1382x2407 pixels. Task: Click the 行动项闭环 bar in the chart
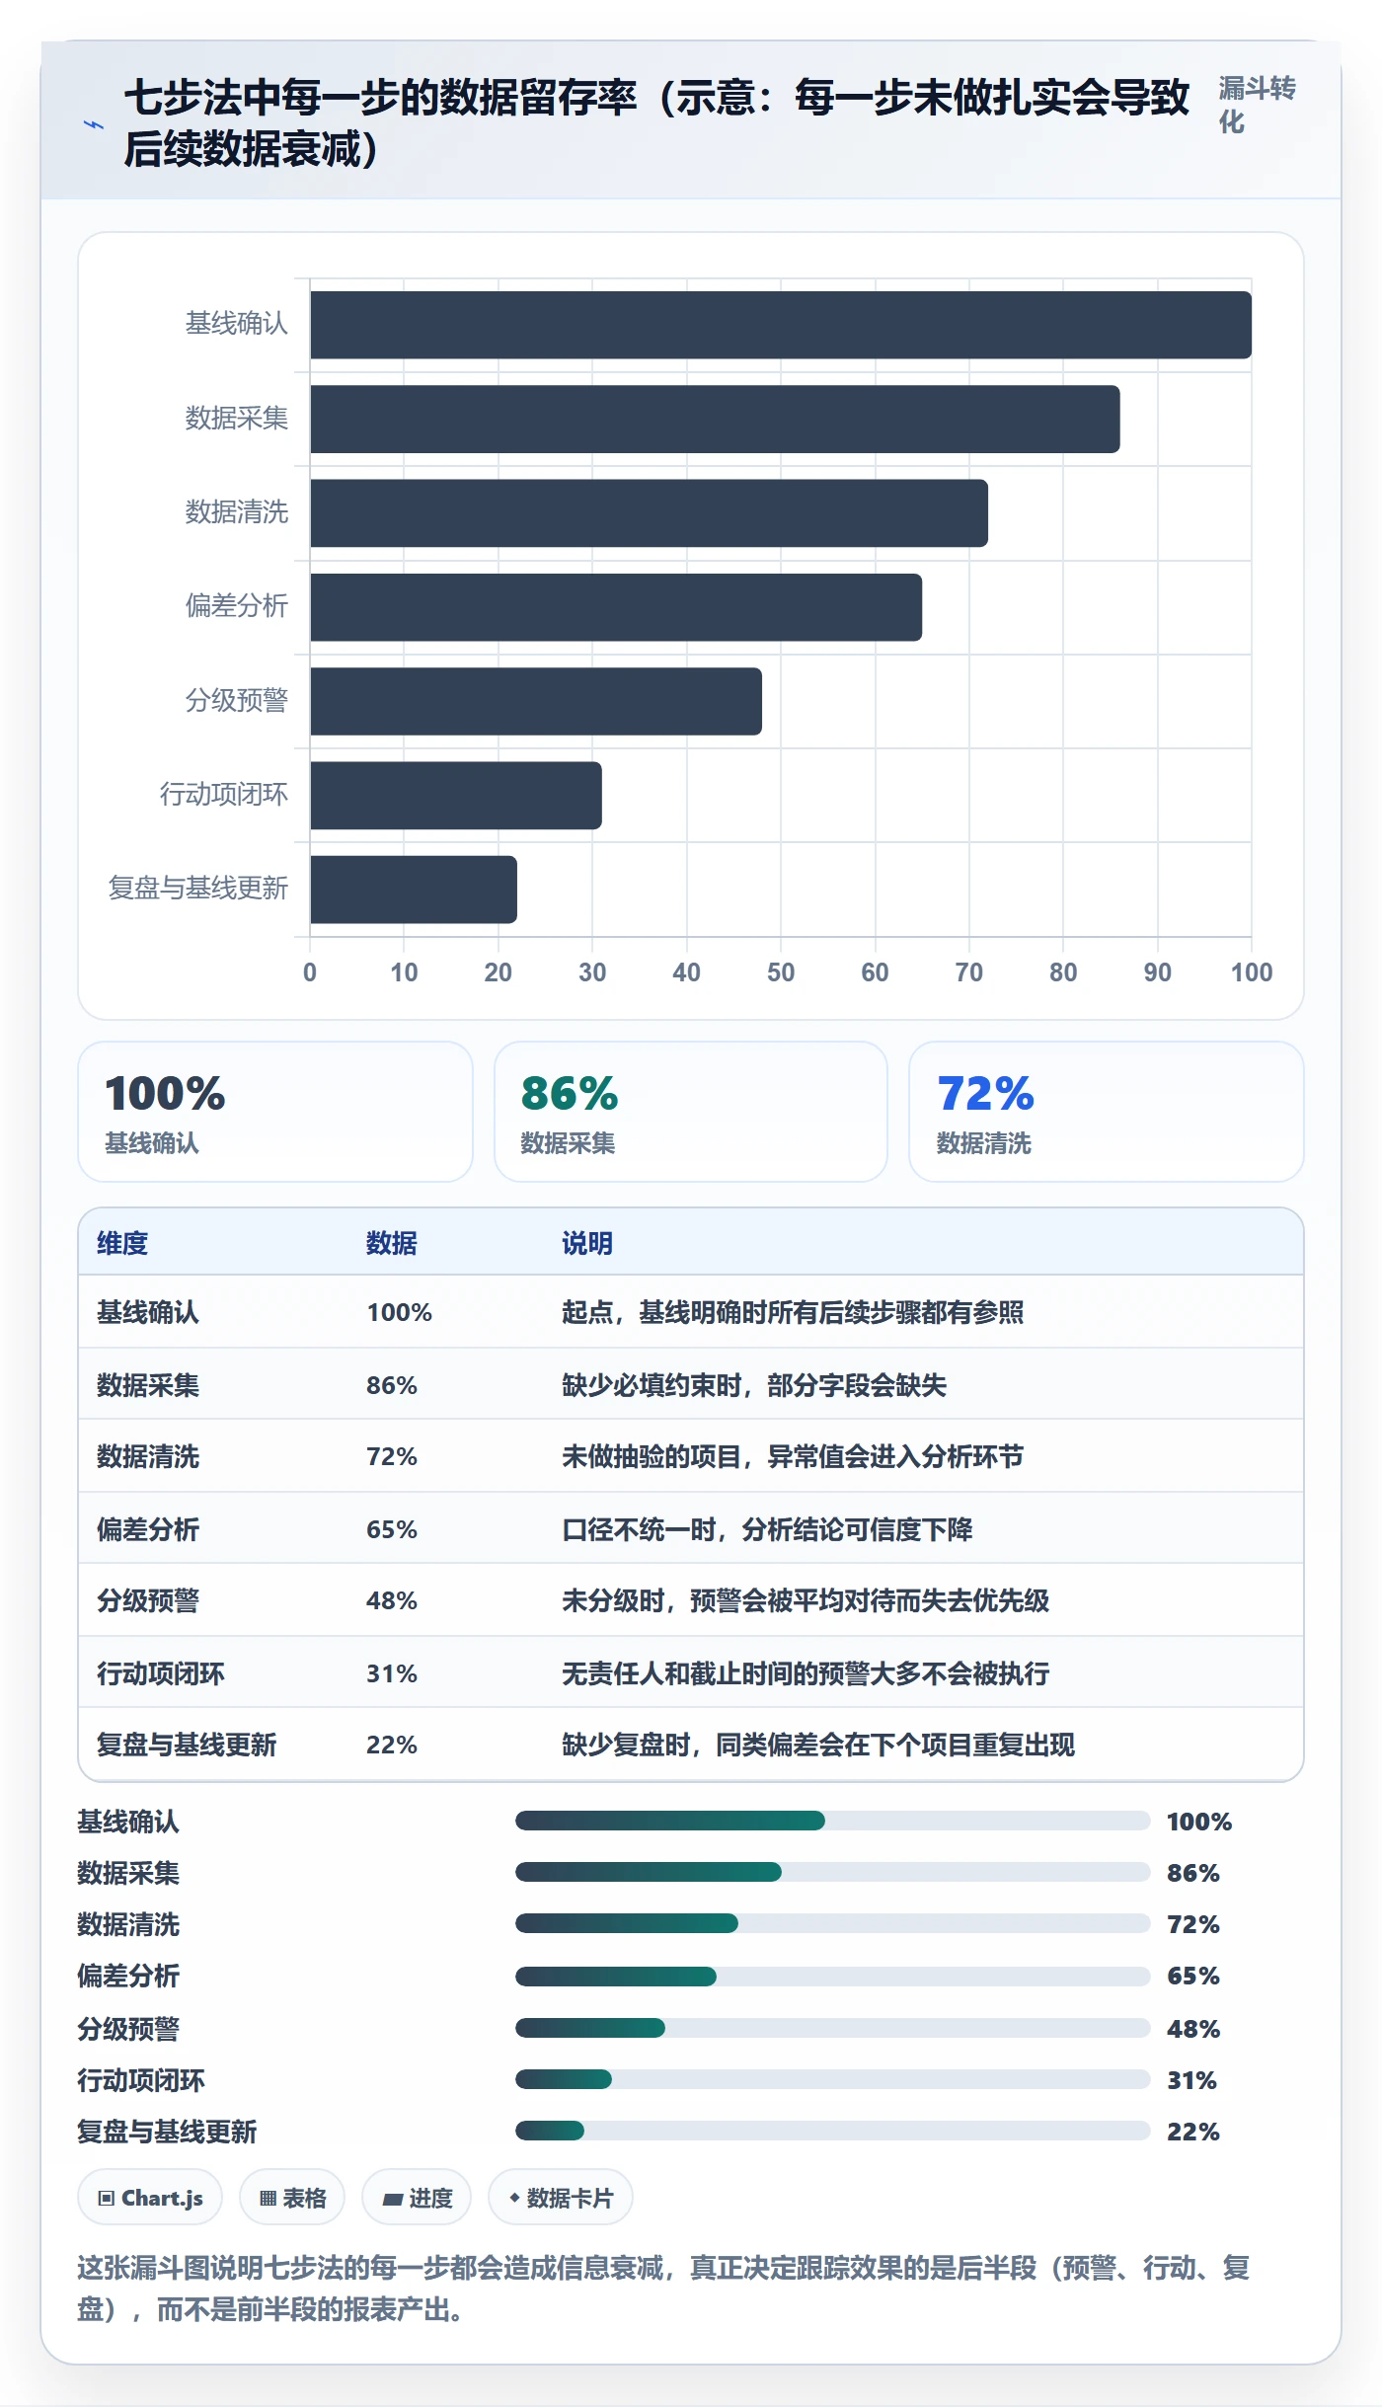[456, 795]
